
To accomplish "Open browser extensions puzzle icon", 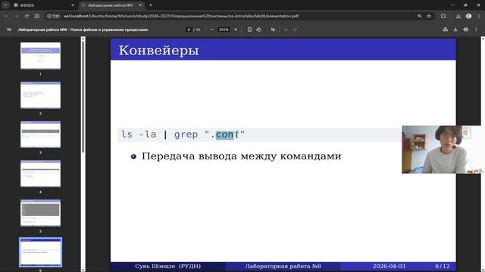I will pos(443,16).
